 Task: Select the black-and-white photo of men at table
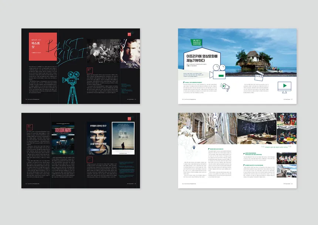click(x=104, y=51)
